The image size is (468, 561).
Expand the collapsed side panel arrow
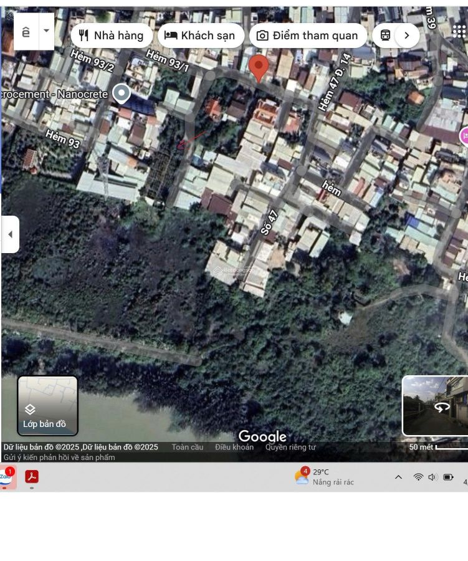coord(10,234)
